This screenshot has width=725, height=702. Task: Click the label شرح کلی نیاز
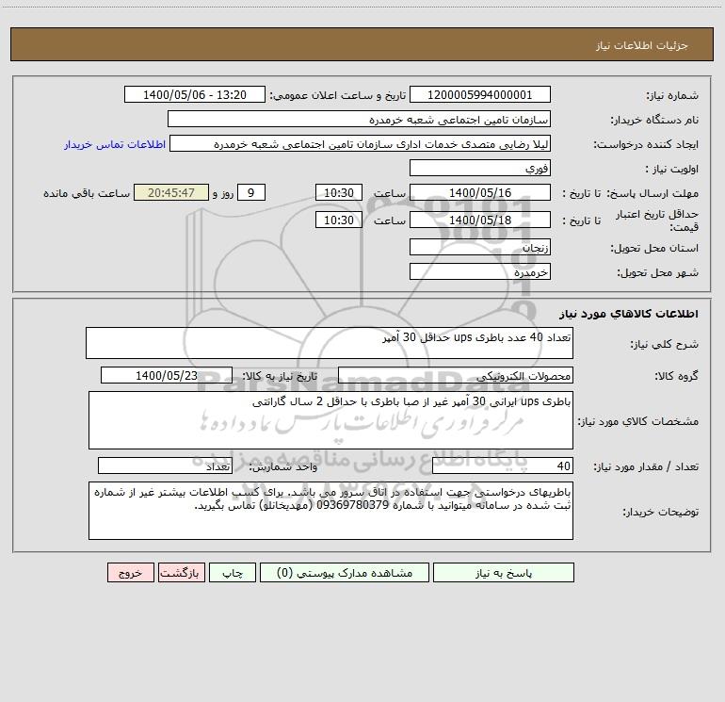click(665, 344)
